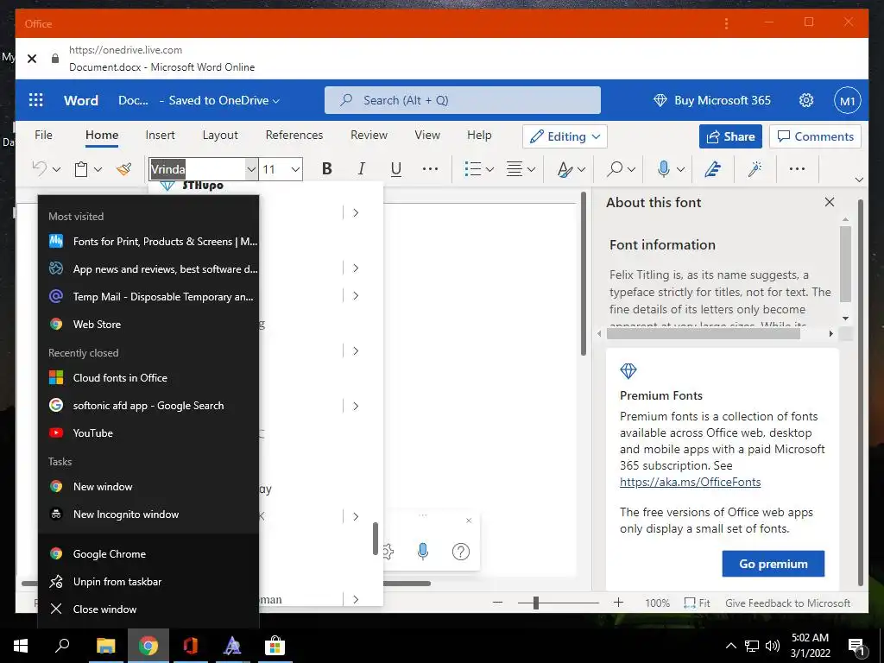Open the Editing mode dropdown

565,136
